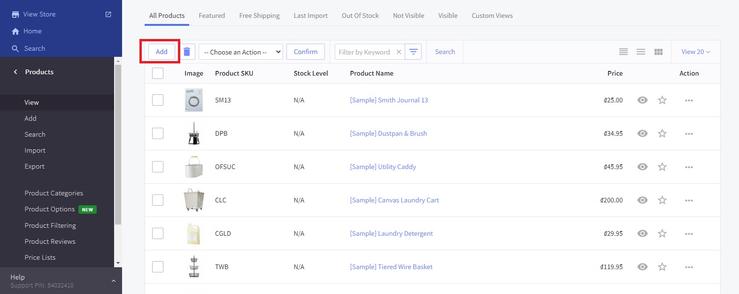This screenshot has width=739, height=294.
Task: Open Product Categories in sidebar
Action: click(54, 193)
